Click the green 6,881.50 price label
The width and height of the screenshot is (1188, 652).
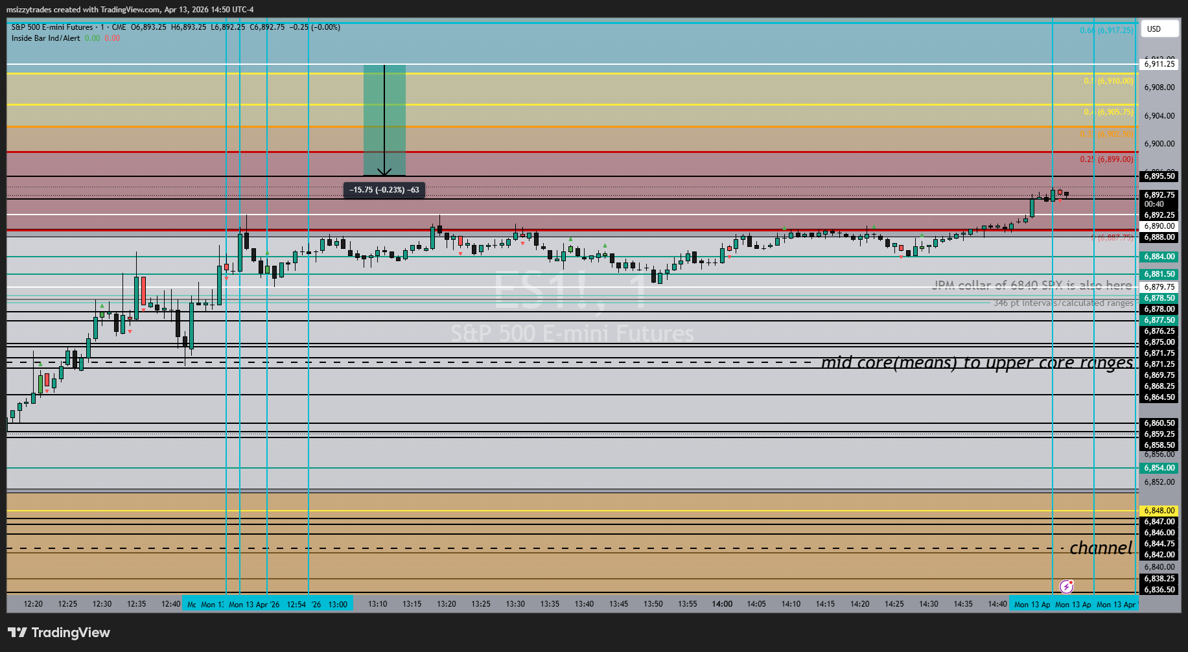1159,274
